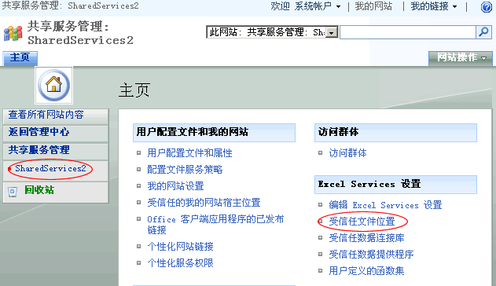Click the 用户配置文件和我的网站 section header
496x286 pixels.
(214, 133)
